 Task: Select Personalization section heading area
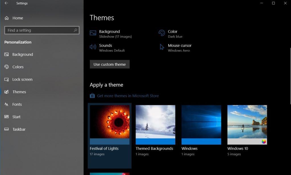18,42
